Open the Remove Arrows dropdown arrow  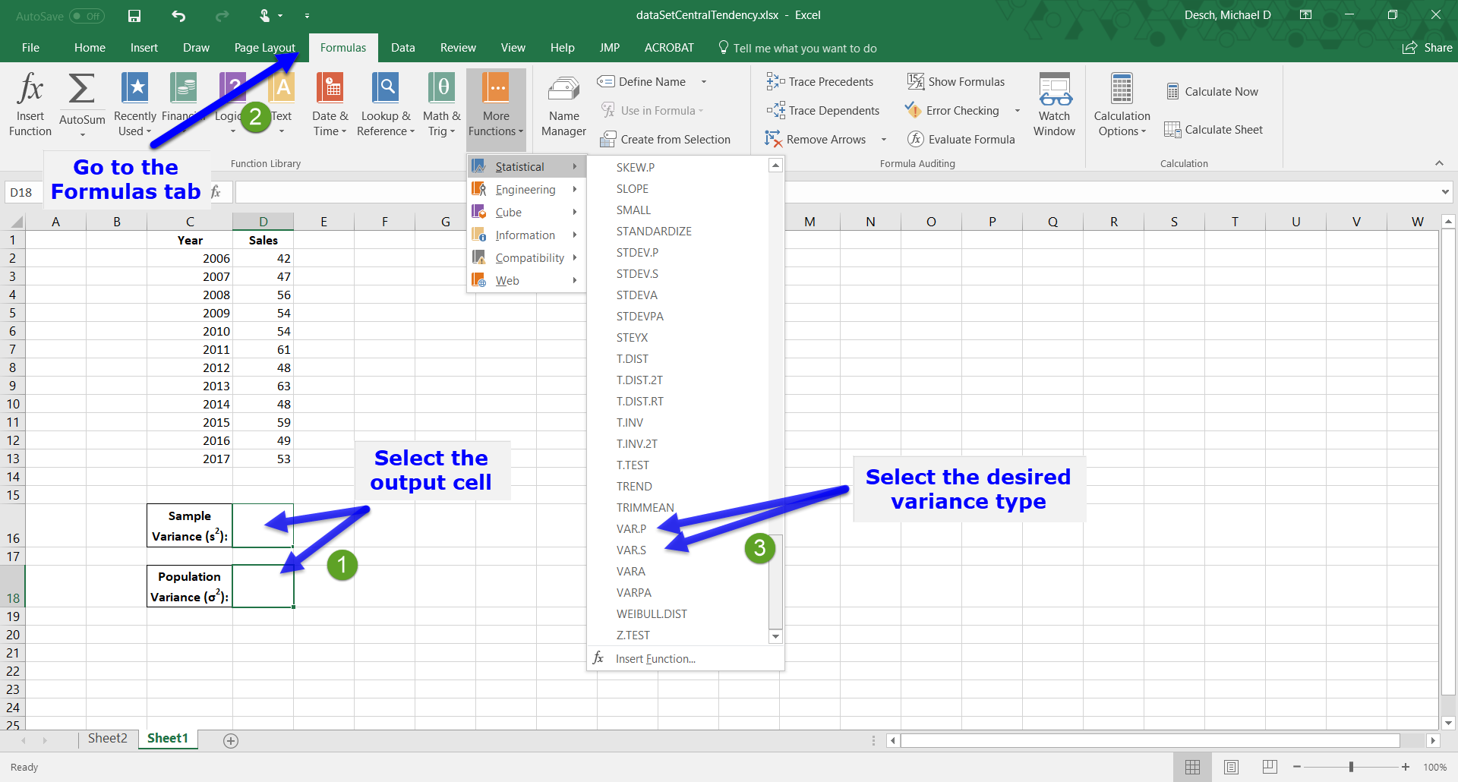coord(884,140)
